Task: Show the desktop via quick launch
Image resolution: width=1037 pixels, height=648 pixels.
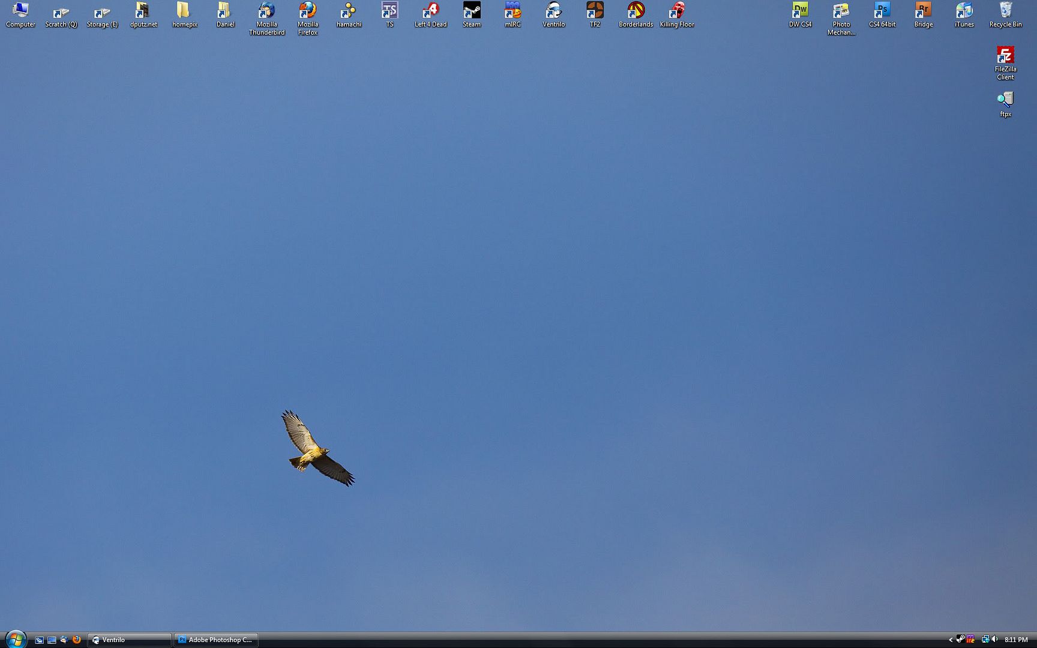Action: coord(52,640)
